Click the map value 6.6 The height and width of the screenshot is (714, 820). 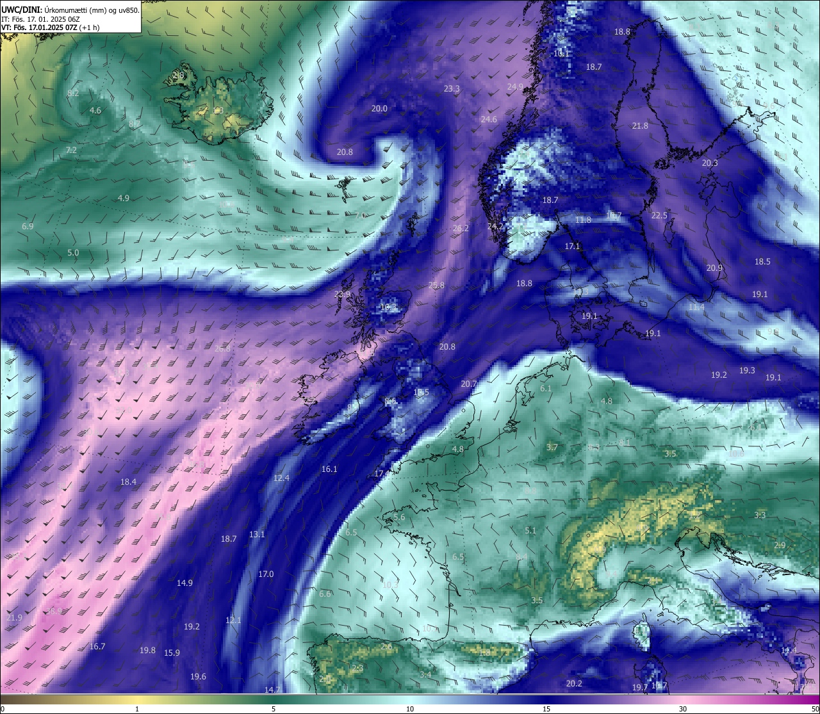tap(325, 594)
